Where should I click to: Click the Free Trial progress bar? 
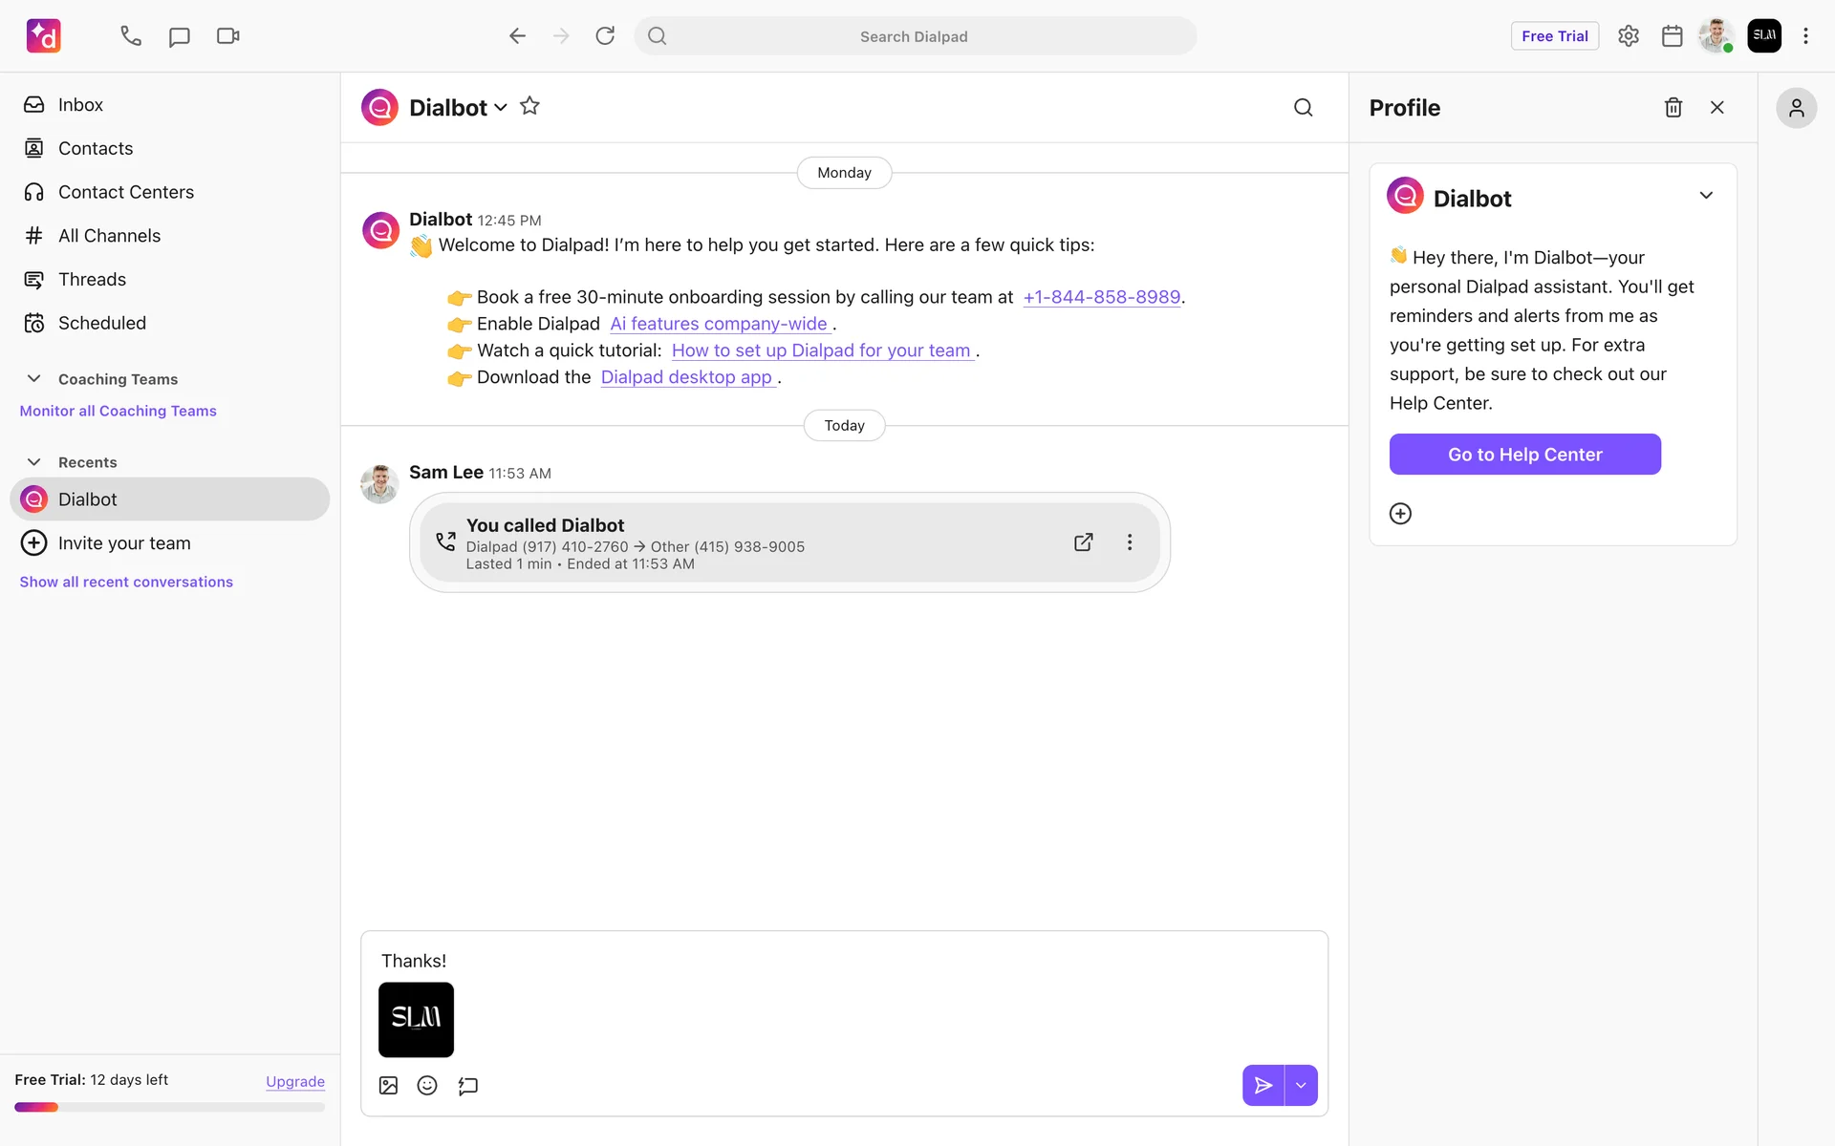tap(169, 1108)
